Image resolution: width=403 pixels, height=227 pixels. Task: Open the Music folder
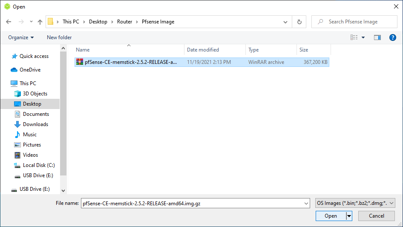tap(30, 135)
